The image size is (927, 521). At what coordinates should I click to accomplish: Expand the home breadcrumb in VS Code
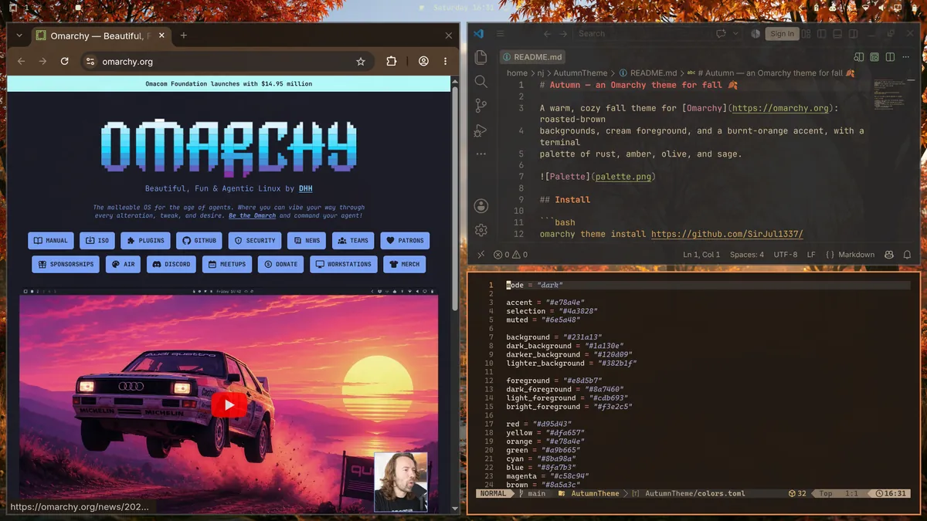(517, 73)
